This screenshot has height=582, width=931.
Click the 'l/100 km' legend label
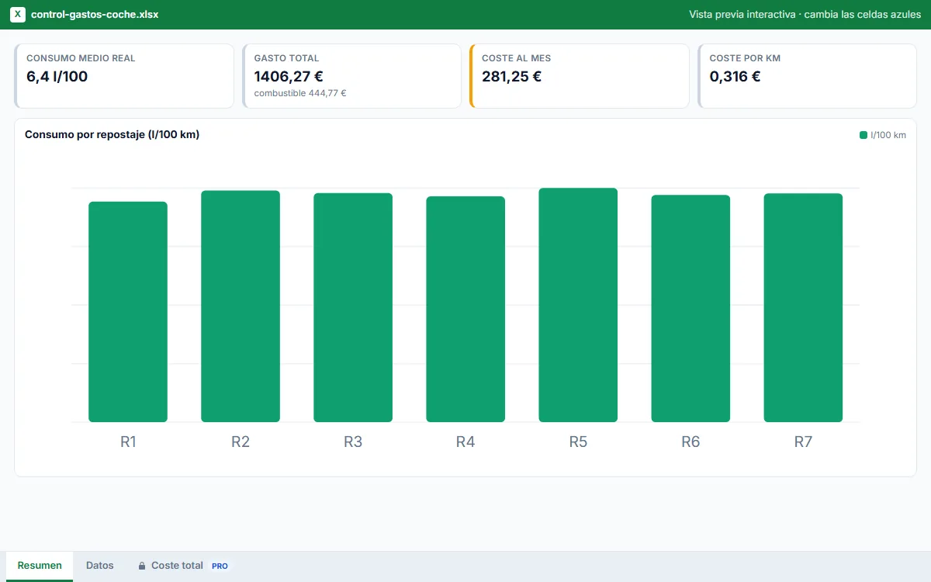tap(888, 135)
